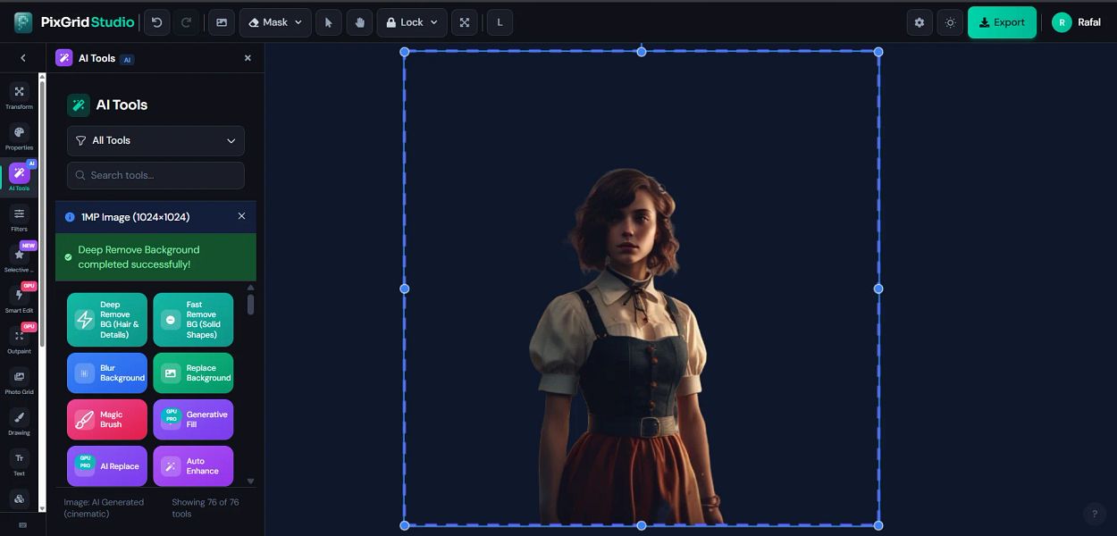This screenshot has height=536, width=1117.
Task: Click tools list scroll down arrow
Action: 250,481
